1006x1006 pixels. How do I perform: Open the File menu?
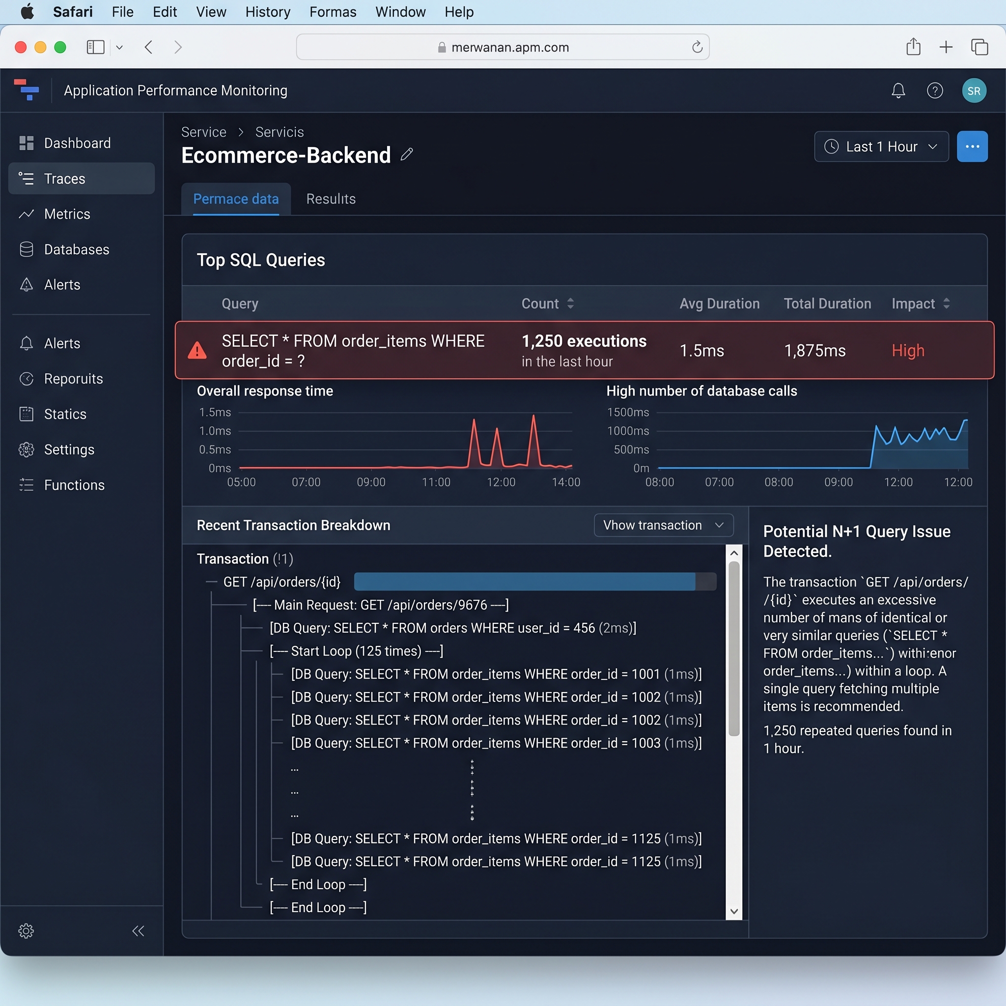[x=123, y=12]
